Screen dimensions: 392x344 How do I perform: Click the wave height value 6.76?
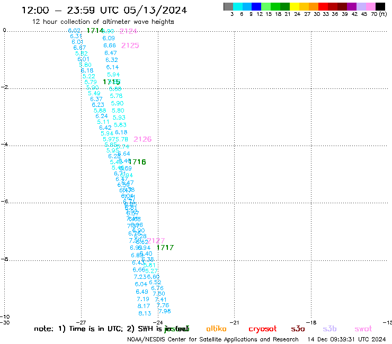(157, 288)
